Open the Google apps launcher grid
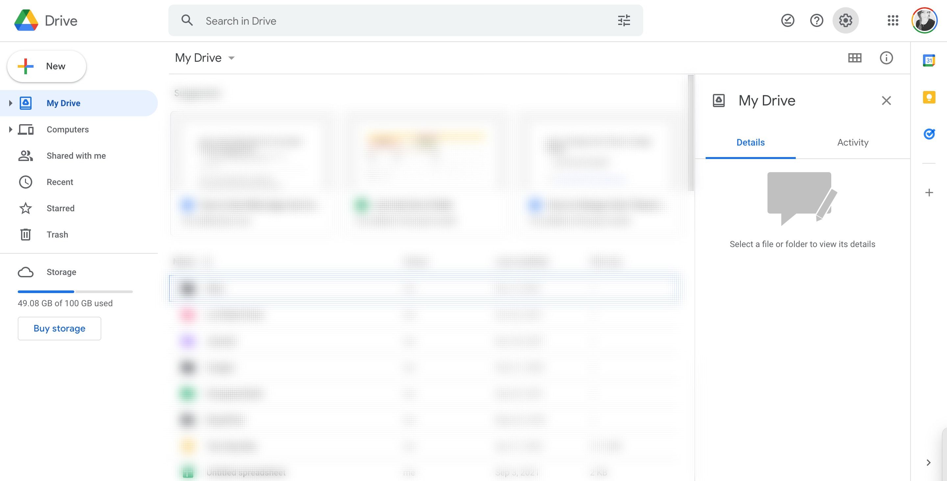Viewport: 947px width, 481px height. coord(893,21)
